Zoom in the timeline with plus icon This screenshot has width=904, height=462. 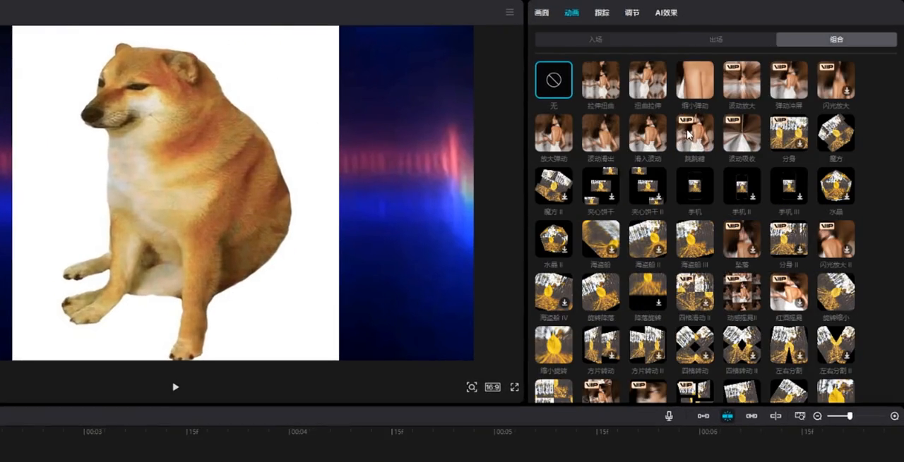(894, 416)
